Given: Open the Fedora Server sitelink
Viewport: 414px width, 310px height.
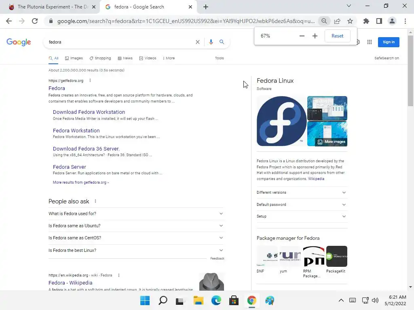Looking at the screenshot, I should click(70, 167).
